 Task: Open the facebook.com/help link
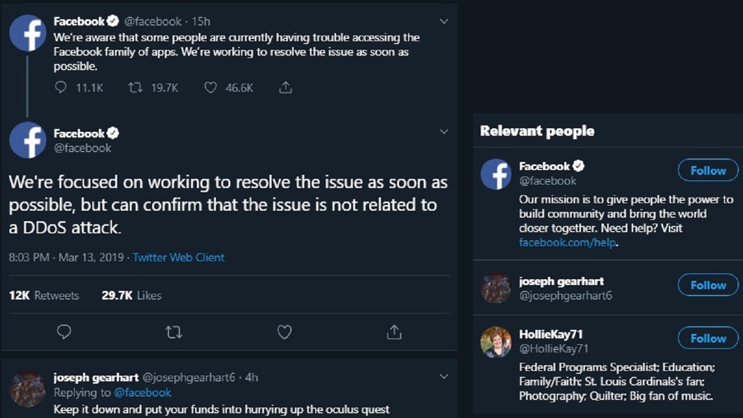pyautogui.click(x=567, y=243)
